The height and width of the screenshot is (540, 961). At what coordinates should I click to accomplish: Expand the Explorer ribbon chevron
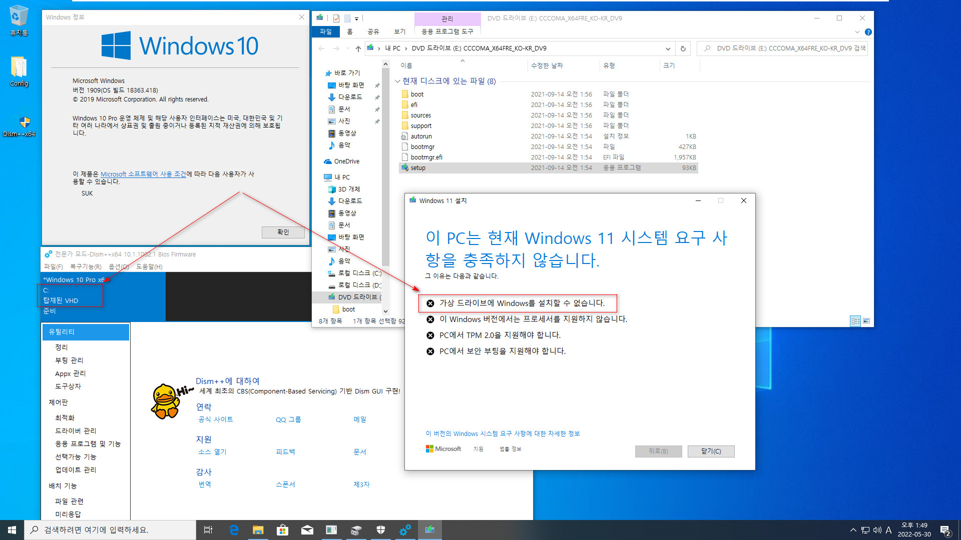pyautogui.click(x=857, y=32)
